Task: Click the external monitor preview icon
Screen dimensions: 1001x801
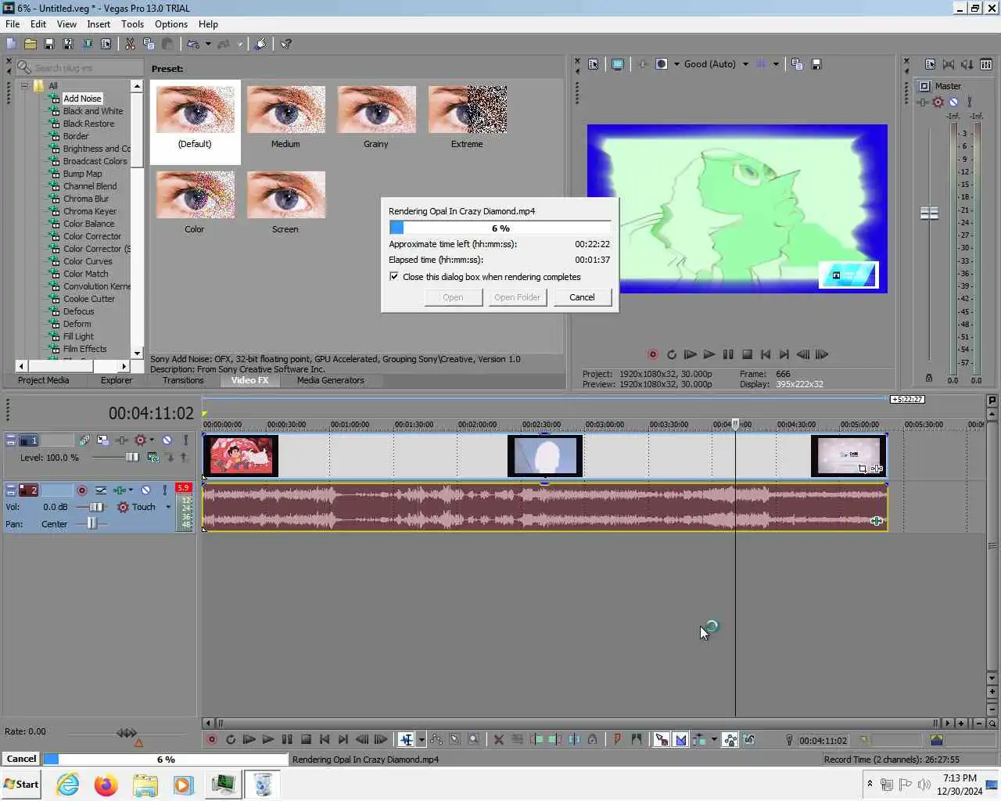Action: coord(618,64)
